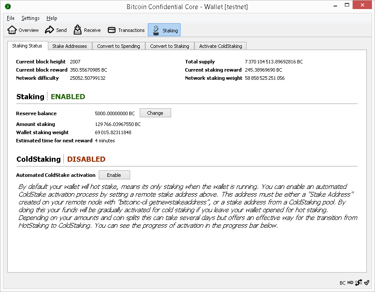Click the green ENABLED staking status text
375x292 pixels.
[68, 97]
